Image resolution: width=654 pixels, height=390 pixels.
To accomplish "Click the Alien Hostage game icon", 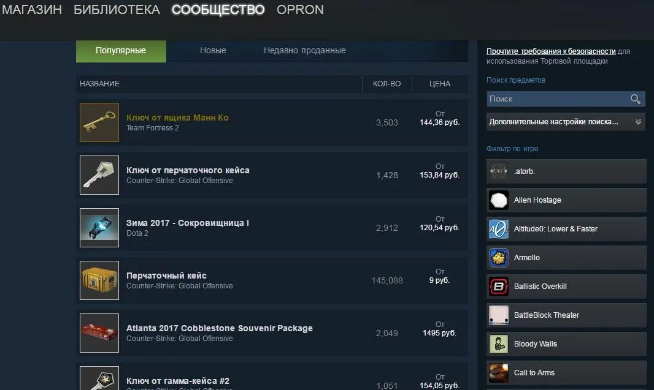I will click(498, 200).
